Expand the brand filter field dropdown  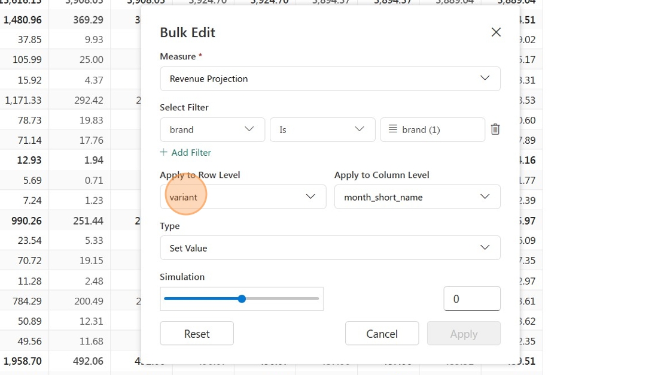[x=212, y=130]
